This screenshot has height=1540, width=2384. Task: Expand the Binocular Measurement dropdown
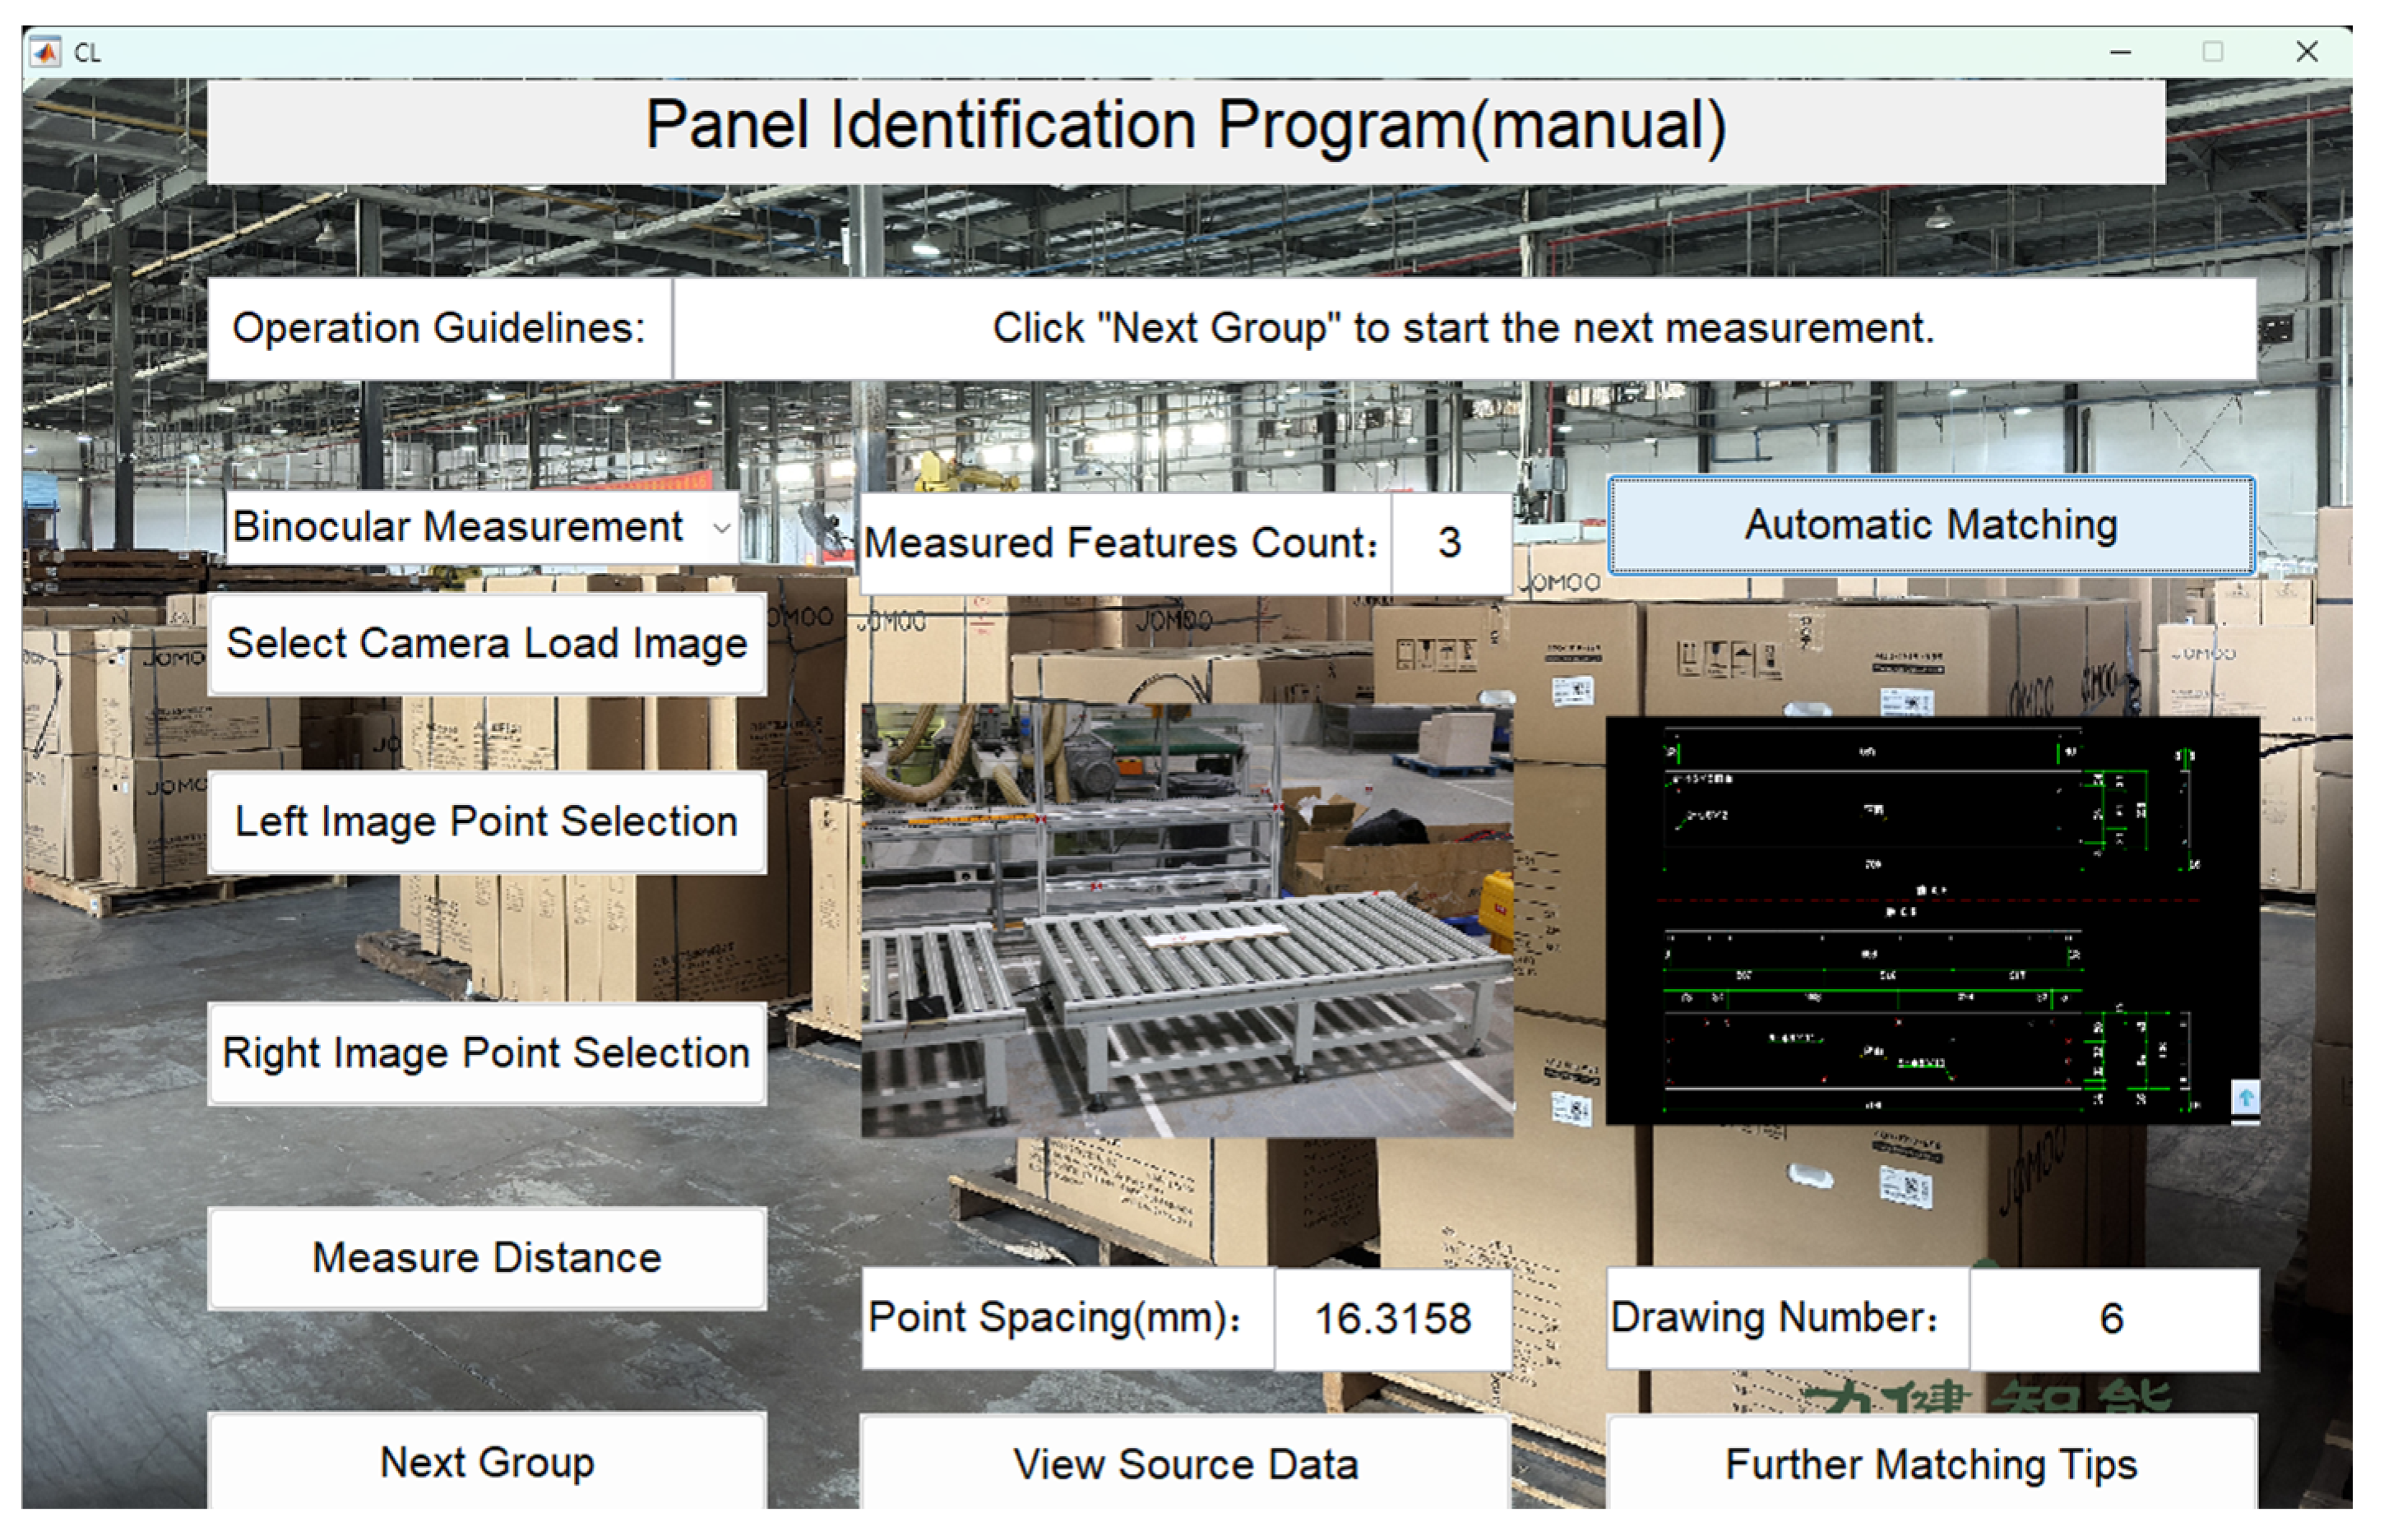coord(721,527)
